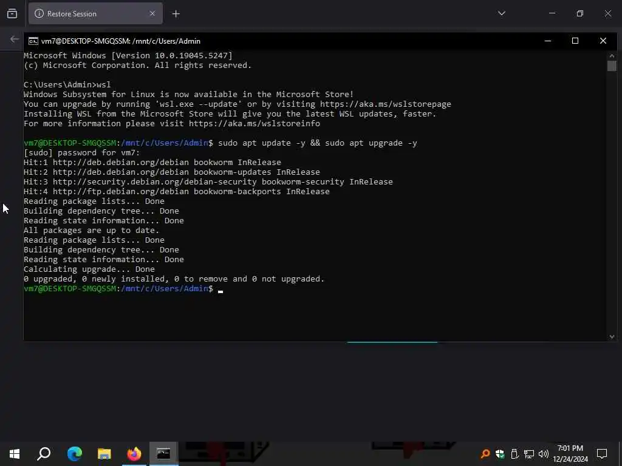Image resolution: width=622 pixels, height=466 pixels.
Task: Click '[sudo] password for vm7:' line
Action: point(82,152)
